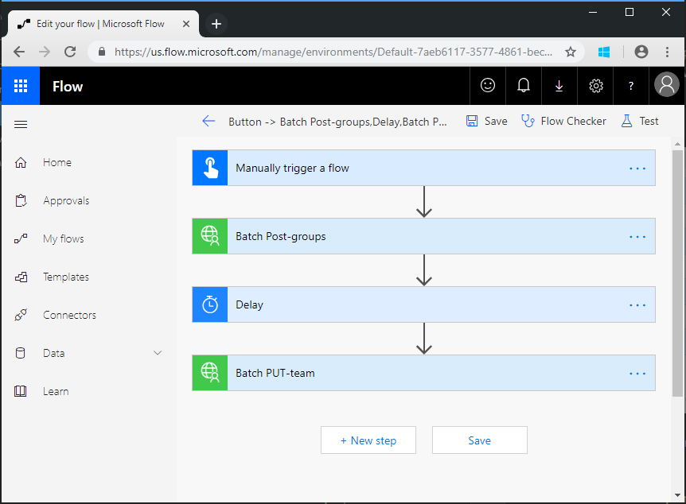
Task: Open the app launcher waffle icon
Action: pos(21,86)
